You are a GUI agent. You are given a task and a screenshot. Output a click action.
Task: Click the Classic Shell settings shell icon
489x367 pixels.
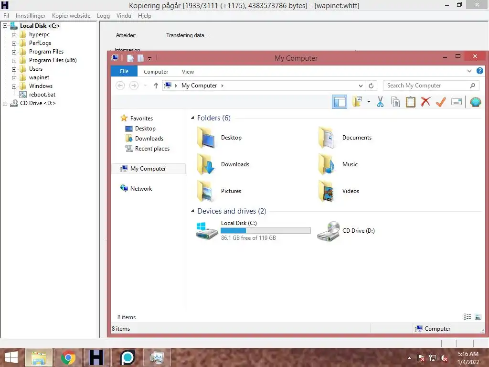tap(475, 102)
